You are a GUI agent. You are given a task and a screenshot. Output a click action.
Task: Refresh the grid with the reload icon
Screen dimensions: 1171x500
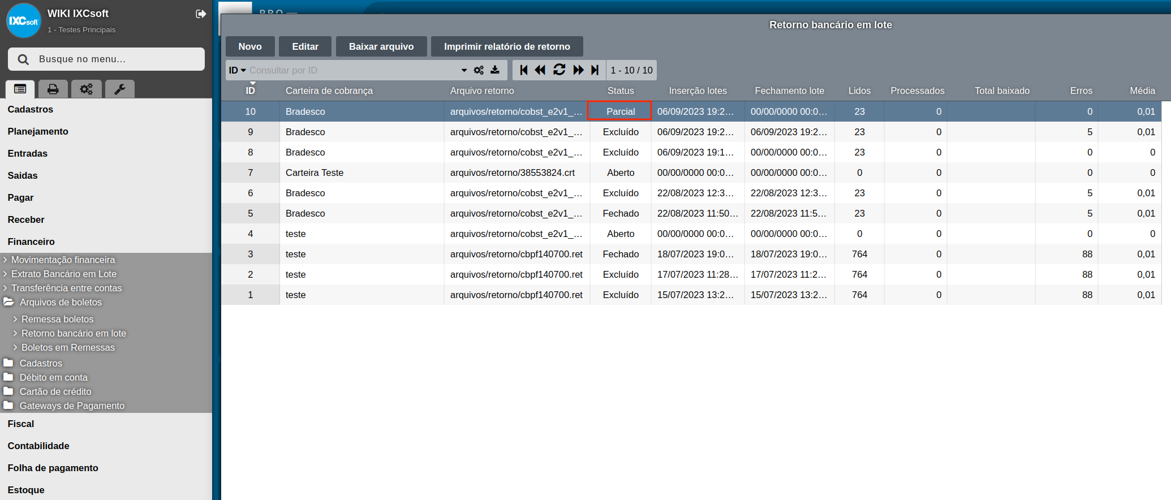(559, 70)
